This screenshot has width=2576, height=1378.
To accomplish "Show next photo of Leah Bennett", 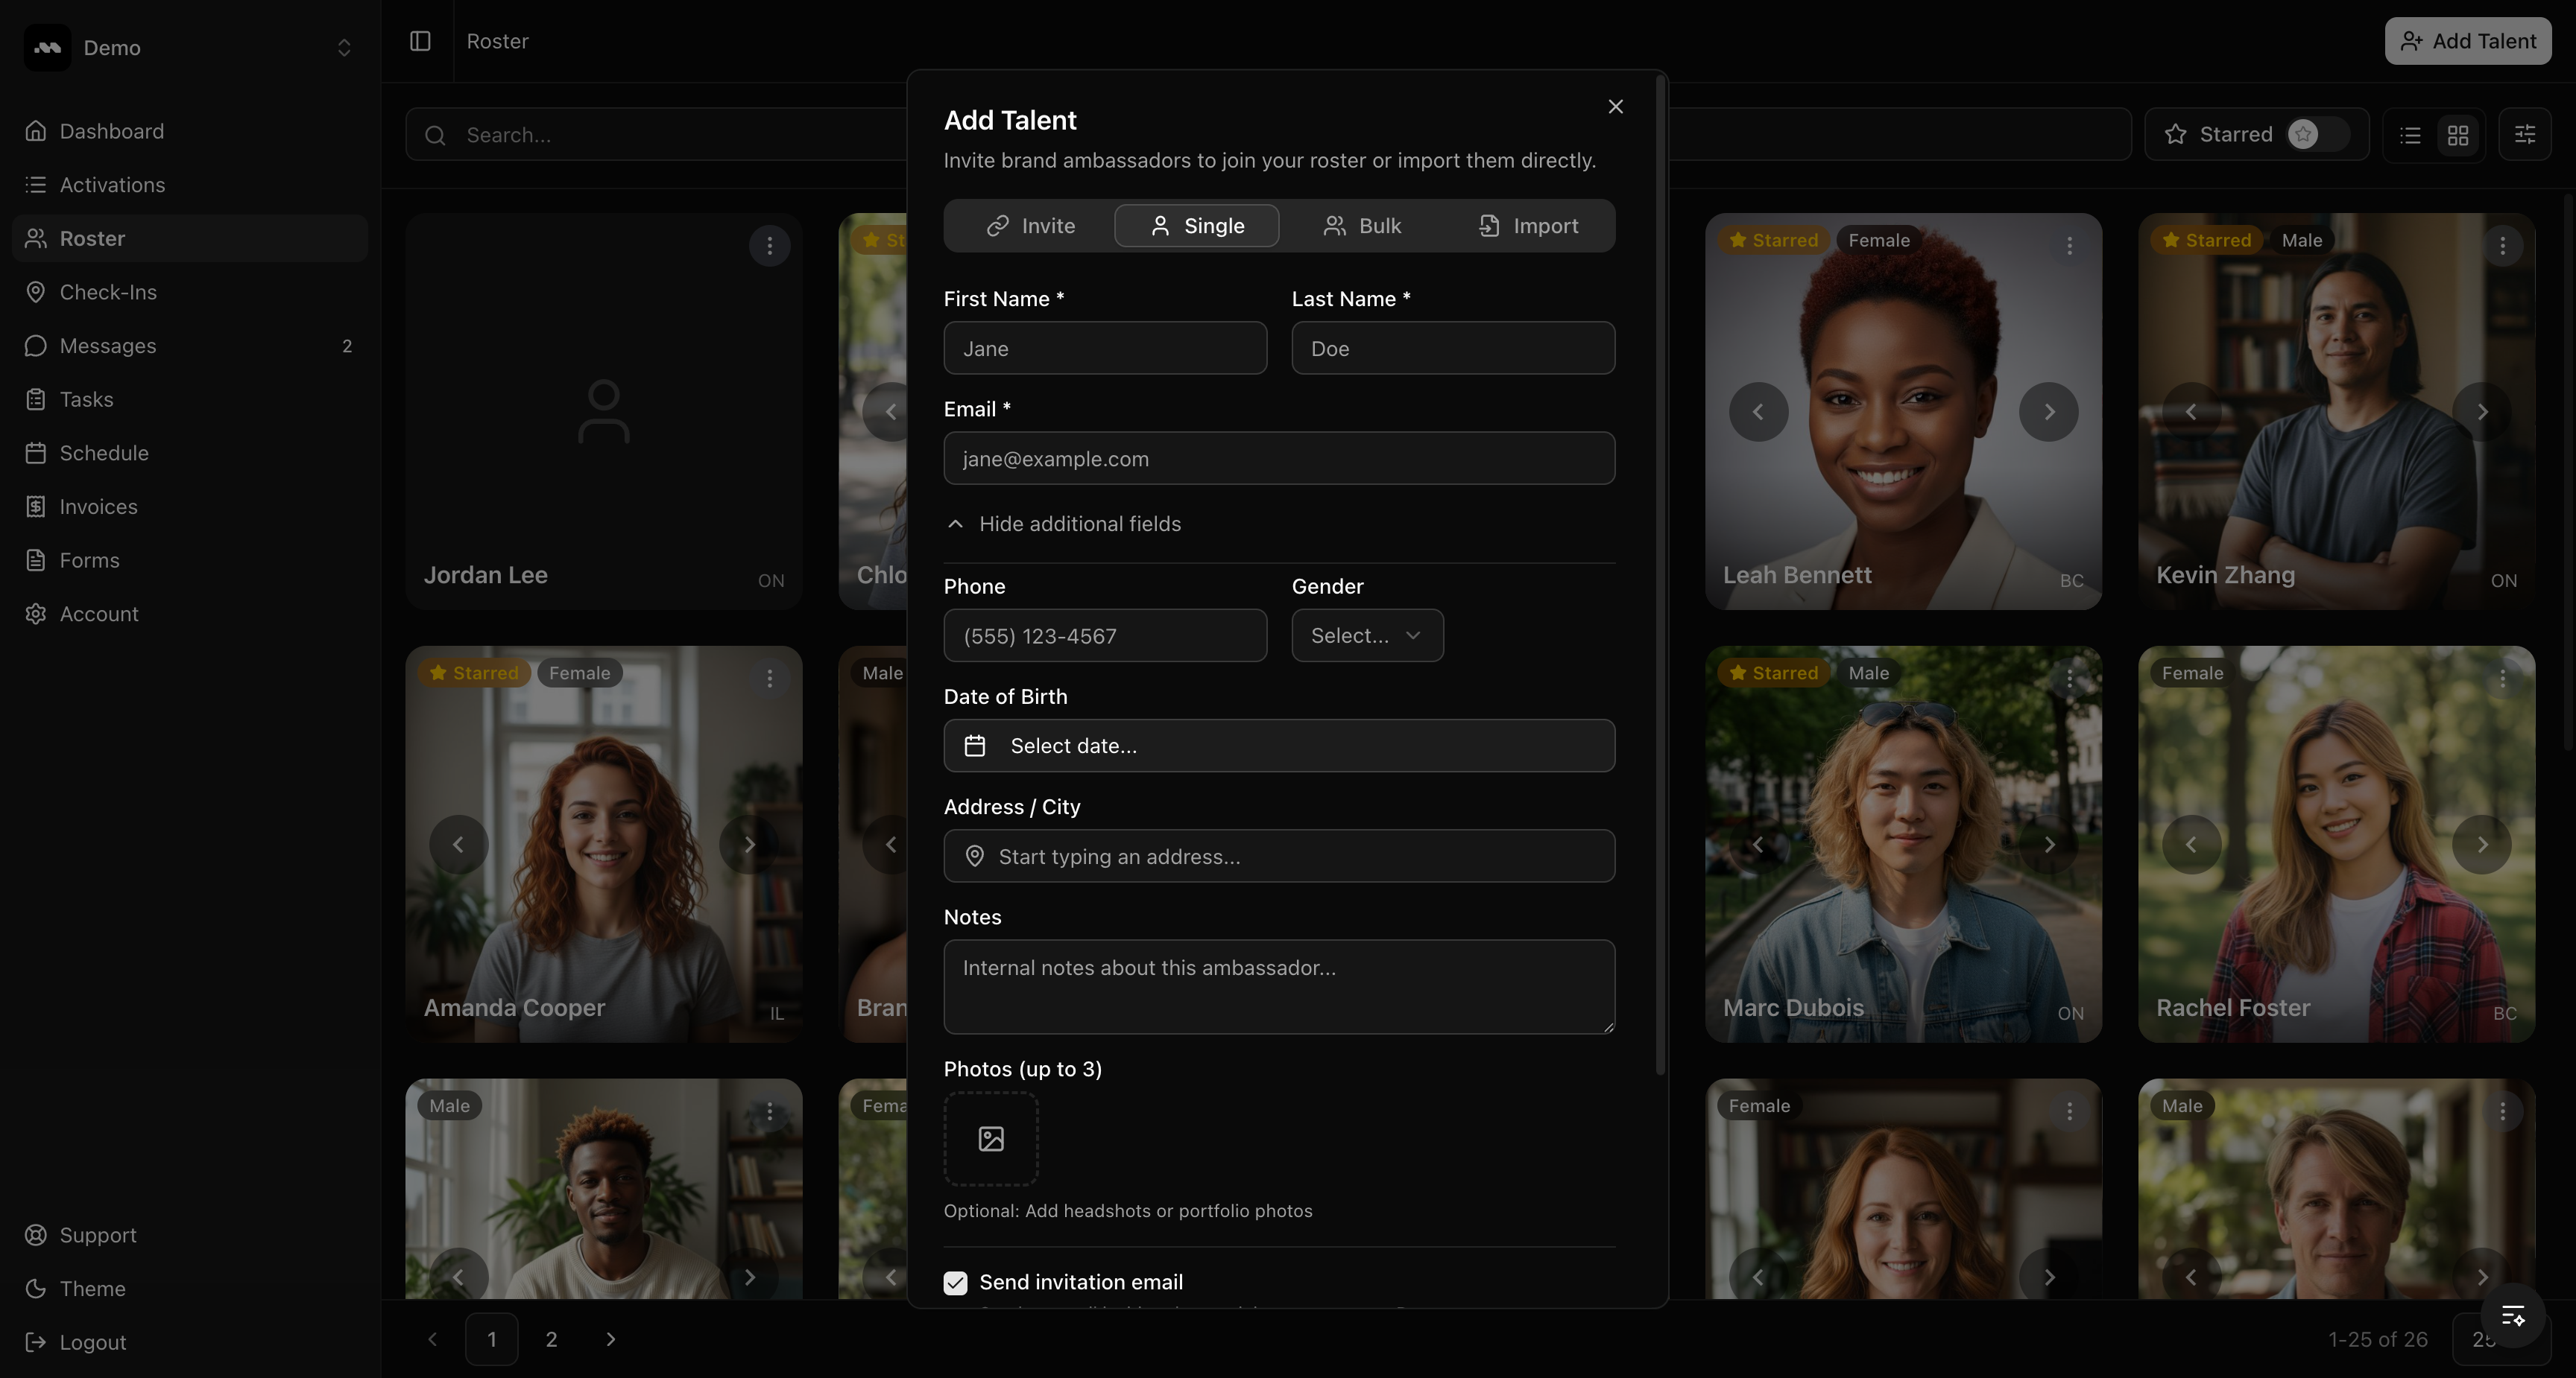I will (x=2048, y=412).
